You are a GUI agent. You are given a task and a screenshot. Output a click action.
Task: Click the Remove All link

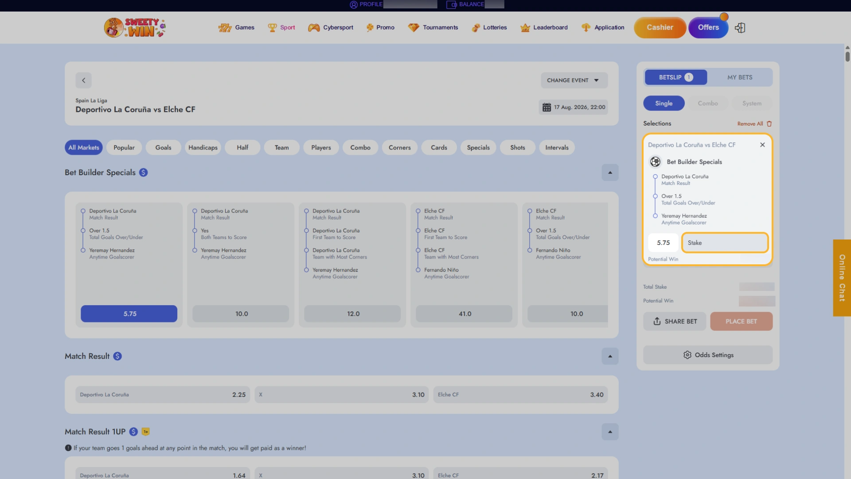750,124
